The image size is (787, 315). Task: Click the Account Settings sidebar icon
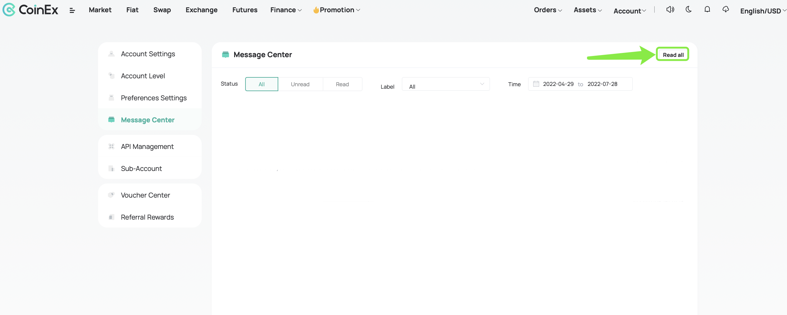point(112,54)
